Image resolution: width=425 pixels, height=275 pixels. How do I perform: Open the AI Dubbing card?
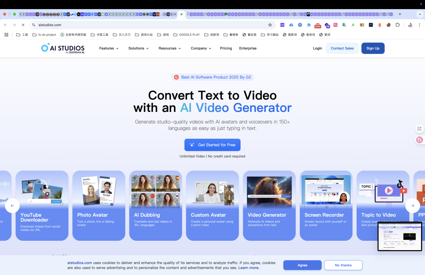155,206
